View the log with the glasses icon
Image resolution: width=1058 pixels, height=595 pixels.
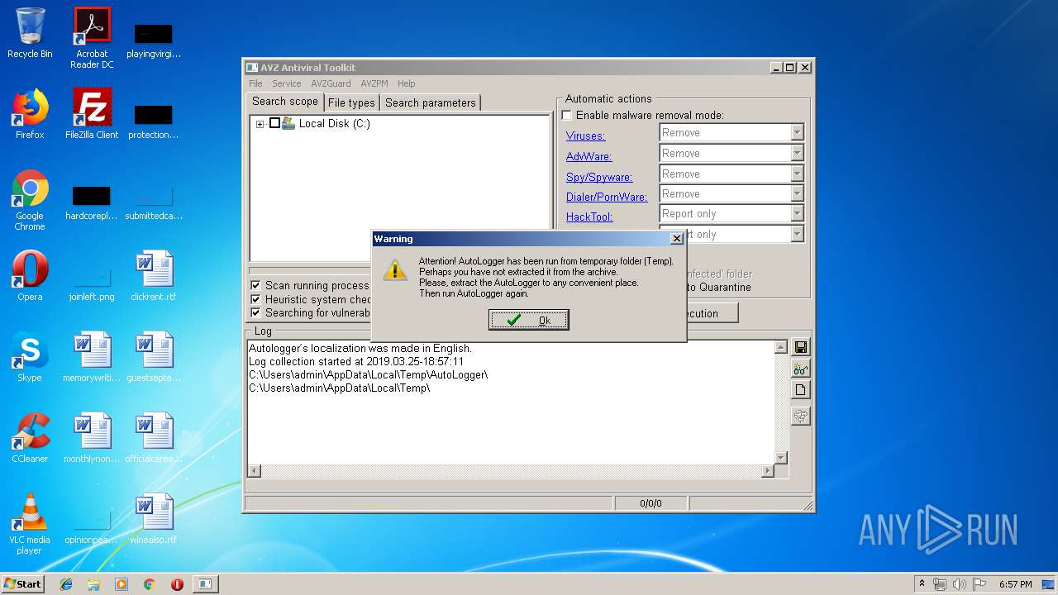(x=800, y=369)
